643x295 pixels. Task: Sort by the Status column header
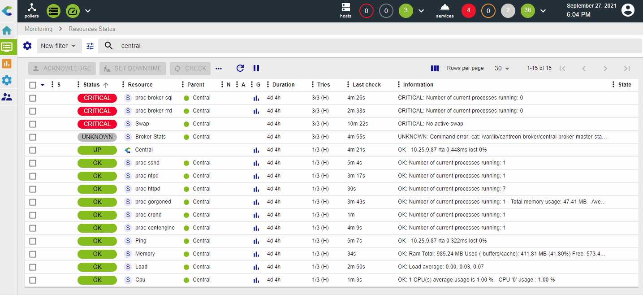click(91, 85)
